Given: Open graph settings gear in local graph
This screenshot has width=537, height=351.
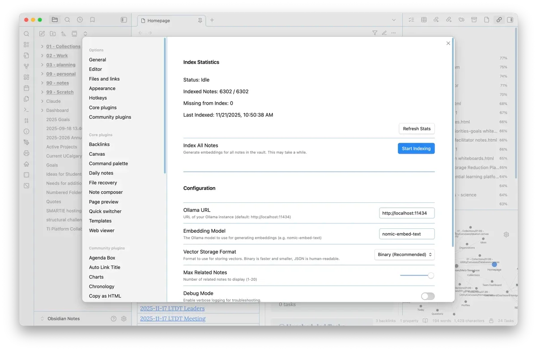Looking at the screenshot, I should [x=506, y=235].
